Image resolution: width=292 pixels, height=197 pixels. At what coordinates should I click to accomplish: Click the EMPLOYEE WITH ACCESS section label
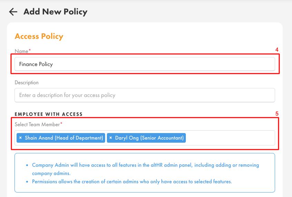point(49,114)
